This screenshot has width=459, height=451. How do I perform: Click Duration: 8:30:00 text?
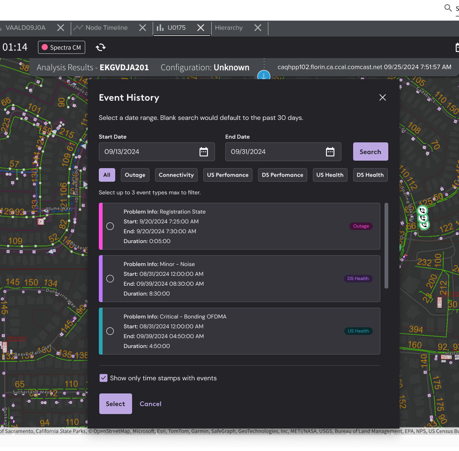(x=147, y=294)
